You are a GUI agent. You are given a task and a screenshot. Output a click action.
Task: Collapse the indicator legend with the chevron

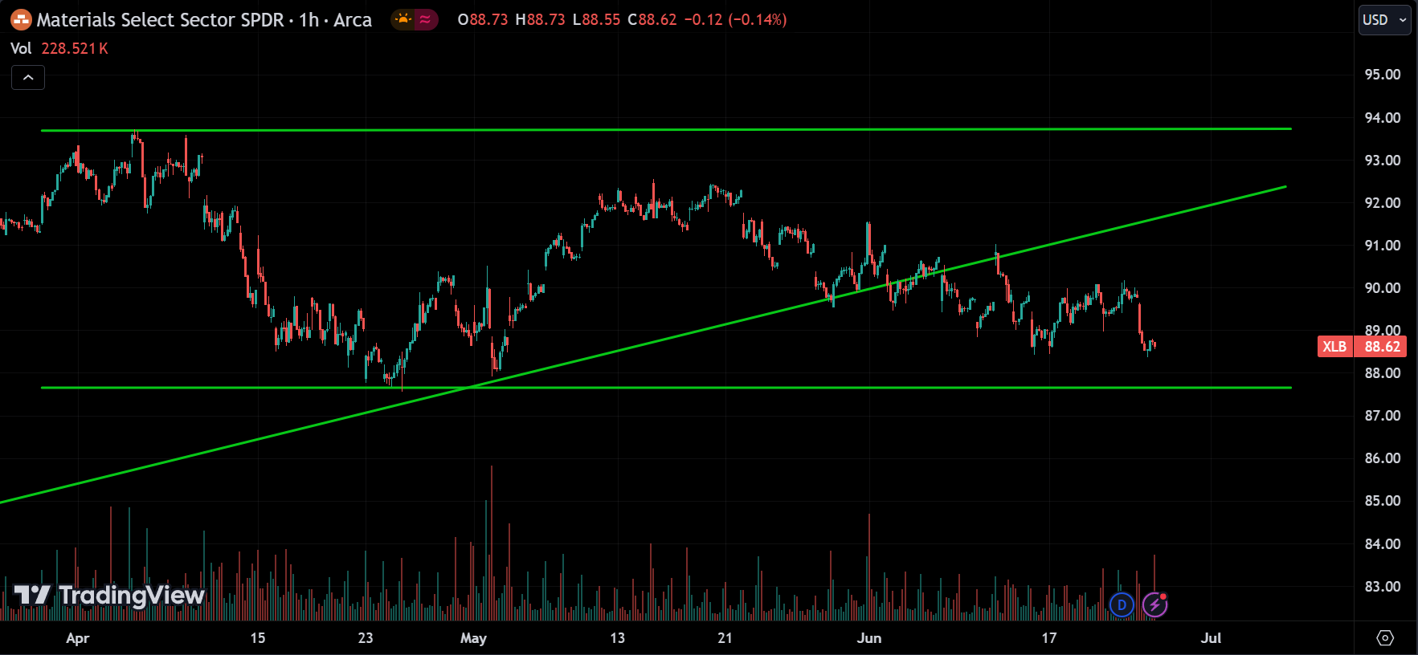[28, 77]
